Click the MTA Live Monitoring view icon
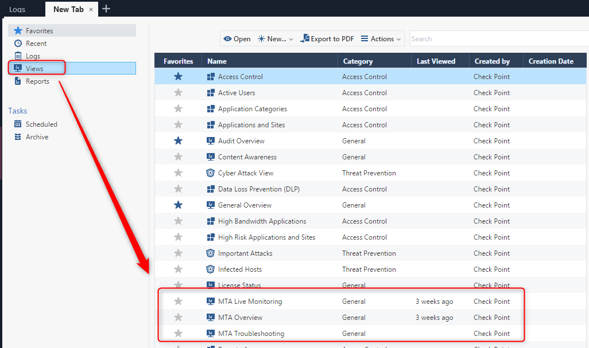 (211, 301)
